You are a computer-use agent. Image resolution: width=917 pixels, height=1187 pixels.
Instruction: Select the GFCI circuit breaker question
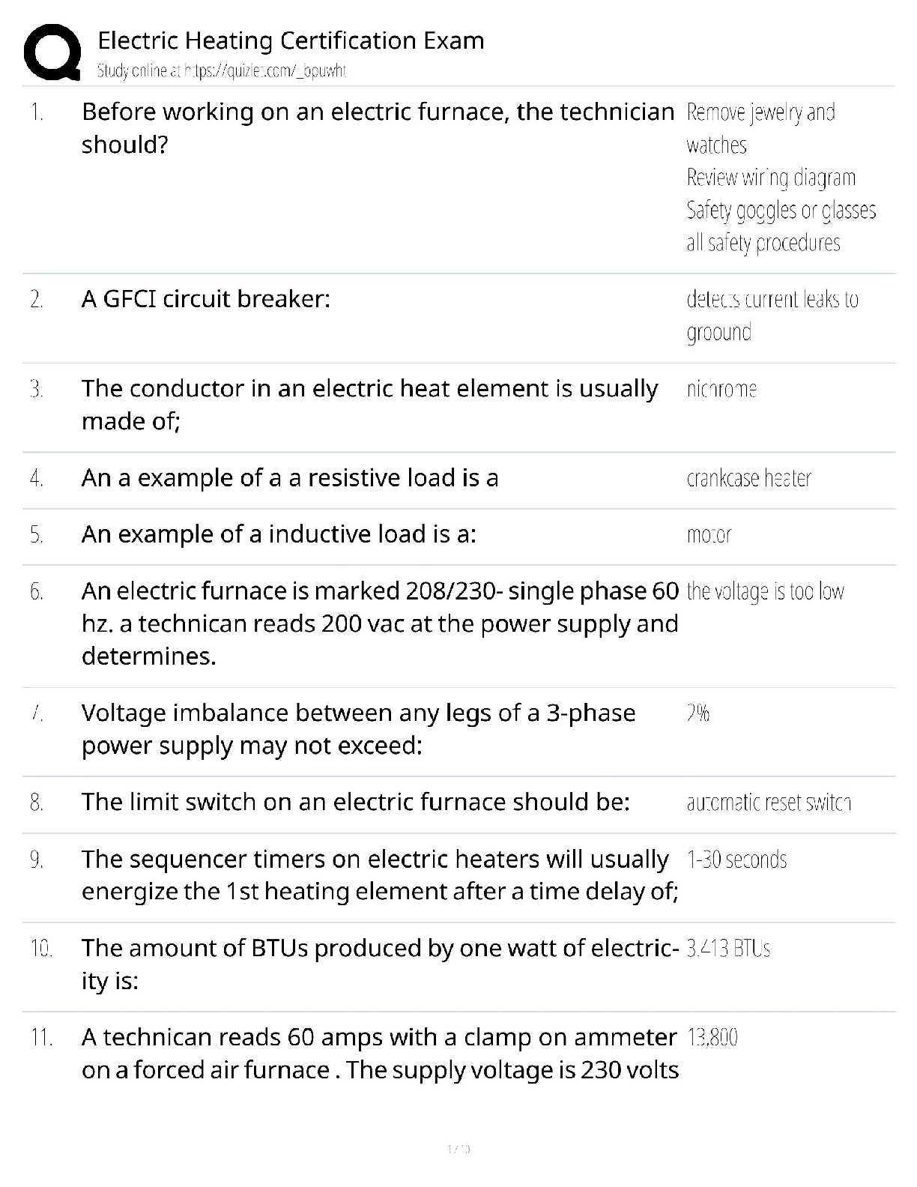tap(206, 299)
